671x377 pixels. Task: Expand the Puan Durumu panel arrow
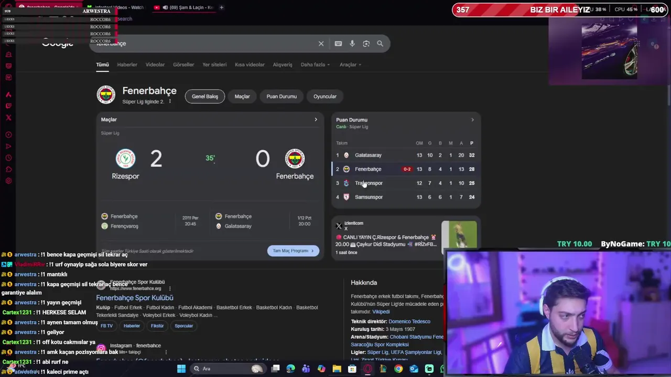(x=472, y=120)
